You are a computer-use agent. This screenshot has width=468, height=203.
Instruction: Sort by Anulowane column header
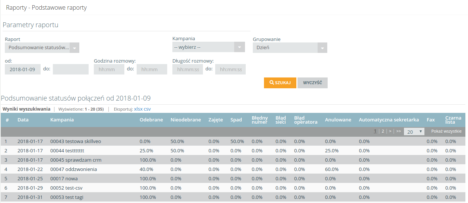(x=338, y=120)
